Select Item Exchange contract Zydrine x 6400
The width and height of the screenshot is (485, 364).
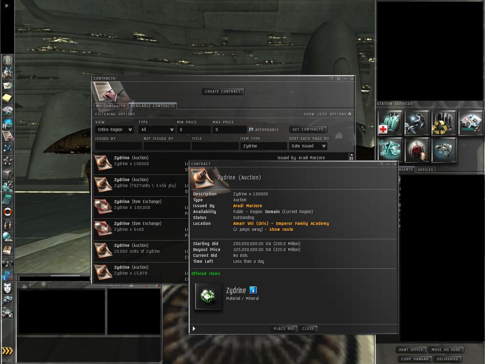141,229
